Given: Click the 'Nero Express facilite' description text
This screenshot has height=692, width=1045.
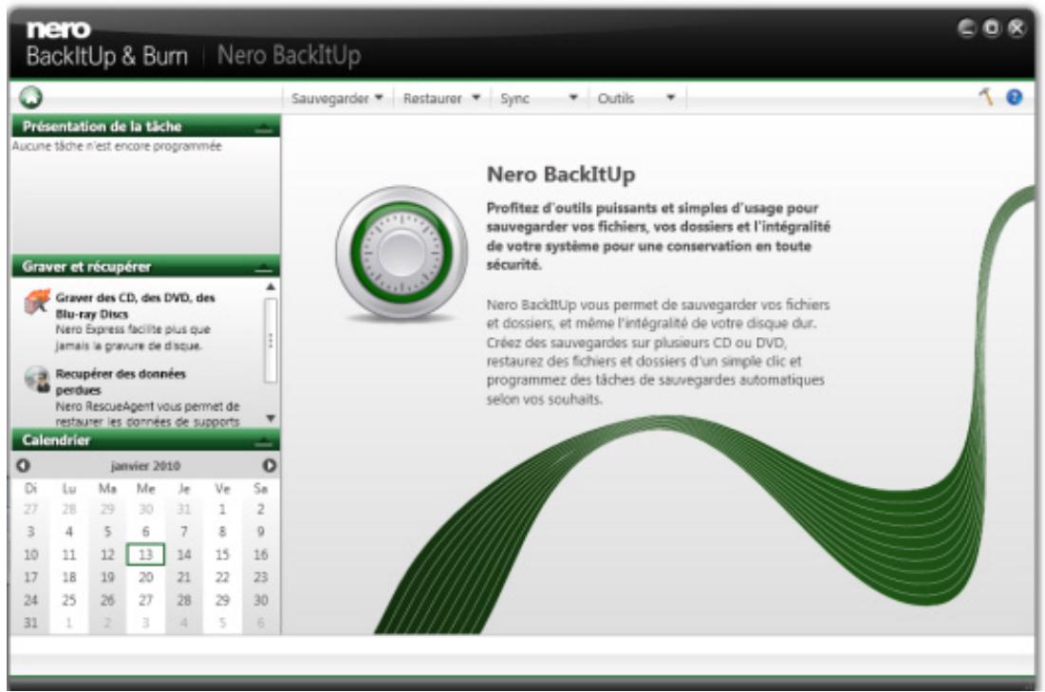Looking at the screenshot, I should [133, 337].
